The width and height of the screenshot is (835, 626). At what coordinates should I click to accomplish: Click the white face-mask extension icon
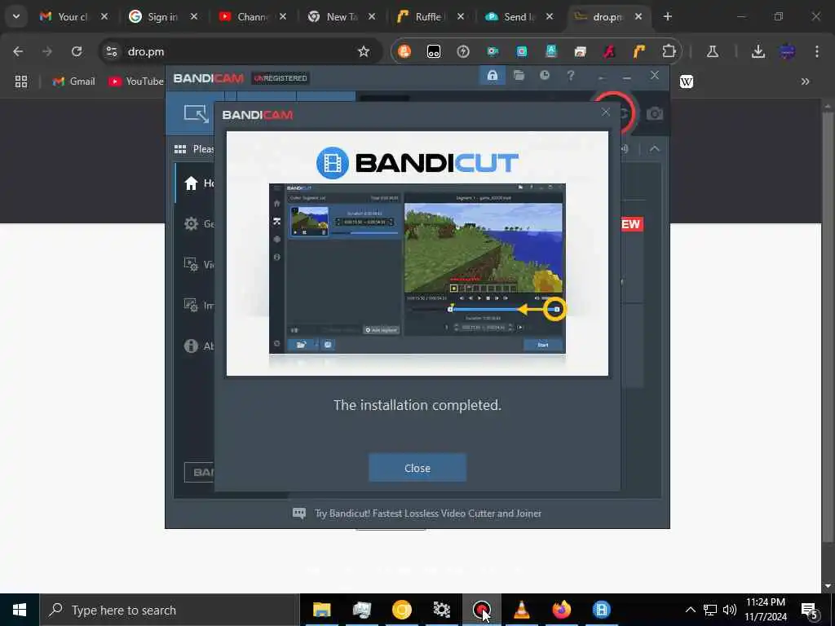[x=434, y=51]
